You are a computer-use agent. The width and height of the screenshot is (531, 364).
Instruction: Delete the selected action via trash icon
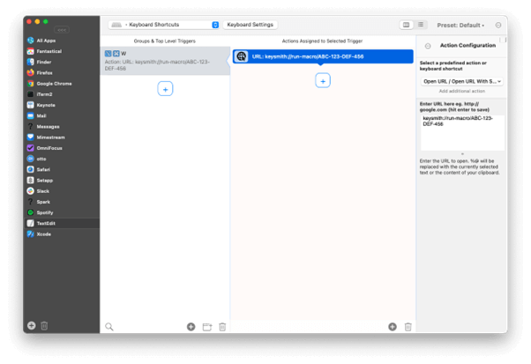[408, 327]
